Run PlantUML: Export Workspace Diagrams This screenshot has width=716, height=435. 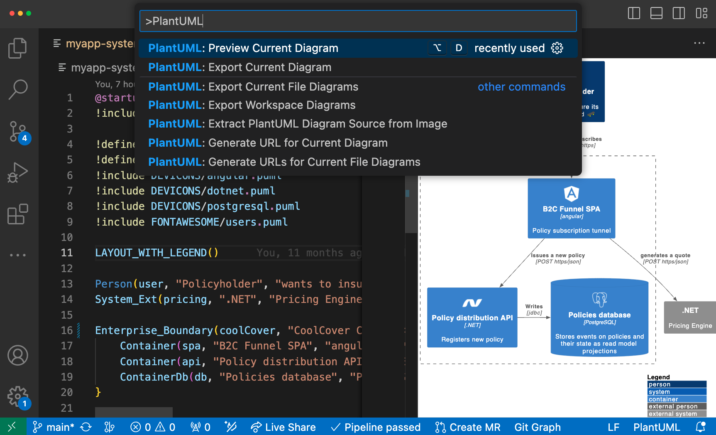point(358,105)
